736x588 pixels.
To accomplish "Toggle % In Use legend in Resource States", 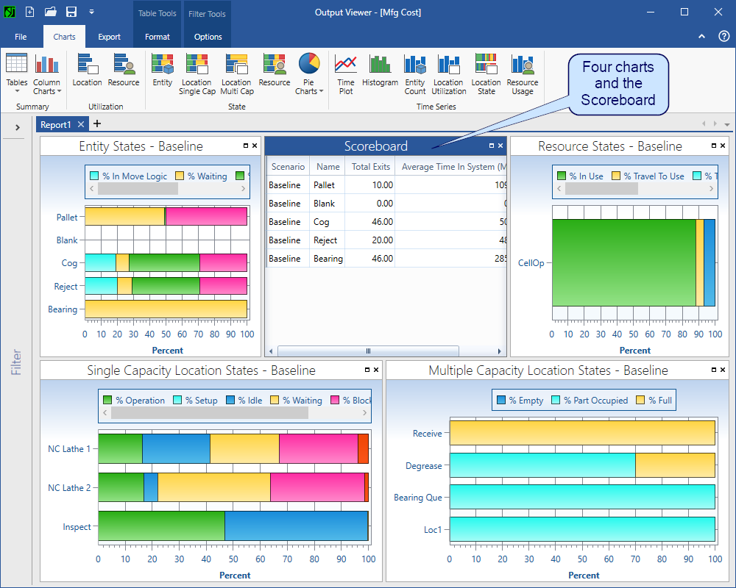I will (x=581, y=176).
